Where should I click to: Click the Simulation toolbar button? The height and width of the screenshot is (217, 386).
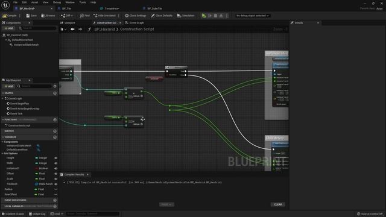pyautogui.click(x=186, y=16)
